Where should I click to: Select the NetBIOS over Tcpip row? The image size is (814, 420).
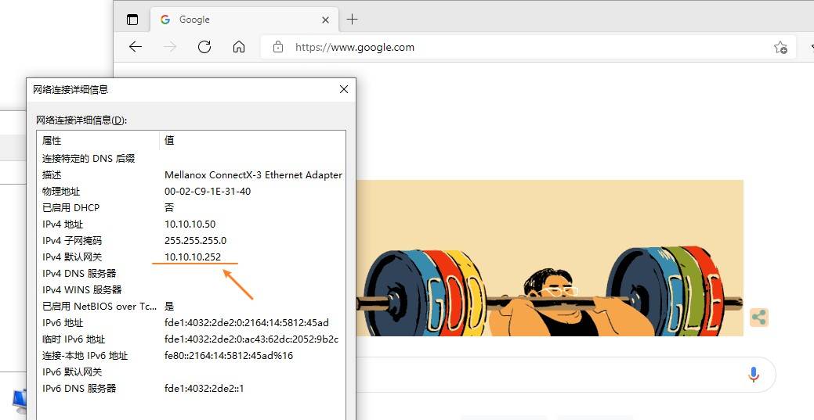click(x=191, y=307)
